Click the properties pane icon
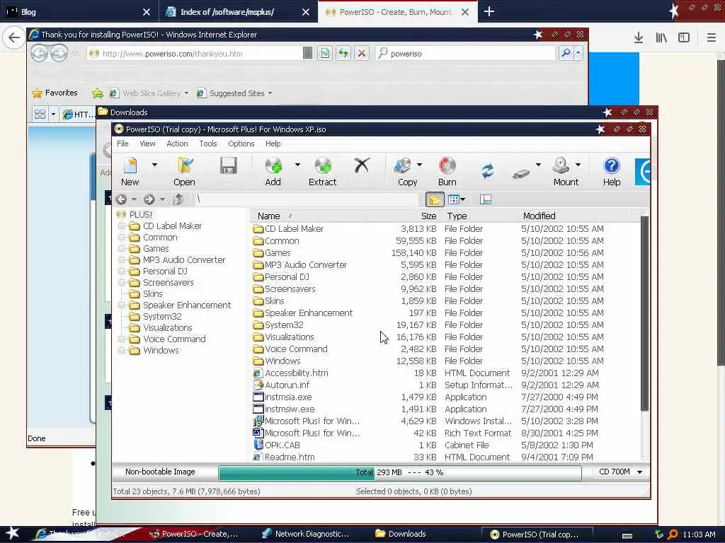 coord(486,199)
